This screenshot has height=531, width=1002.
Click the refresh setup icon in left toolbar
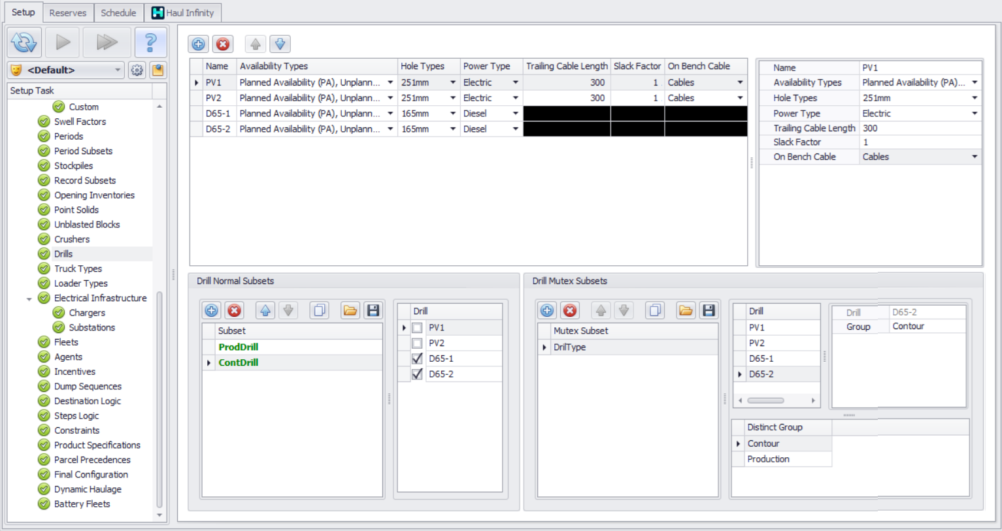[x=25, y=43]
